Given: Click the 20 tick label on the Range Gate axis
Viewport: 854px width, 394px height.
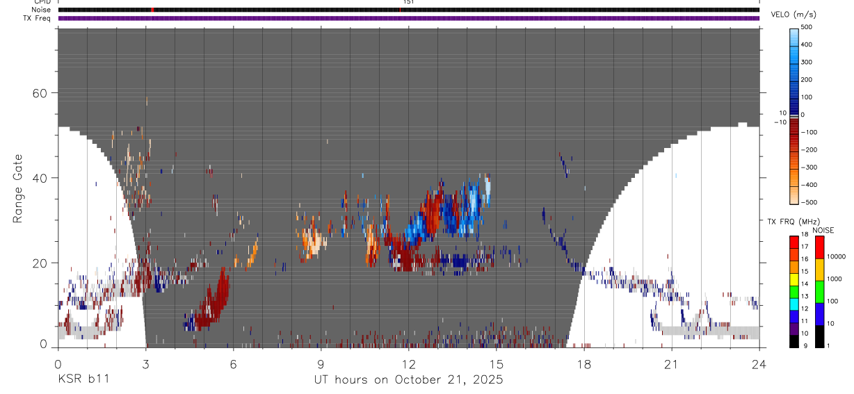Looking at the screenshot, I should click(40, 263).
